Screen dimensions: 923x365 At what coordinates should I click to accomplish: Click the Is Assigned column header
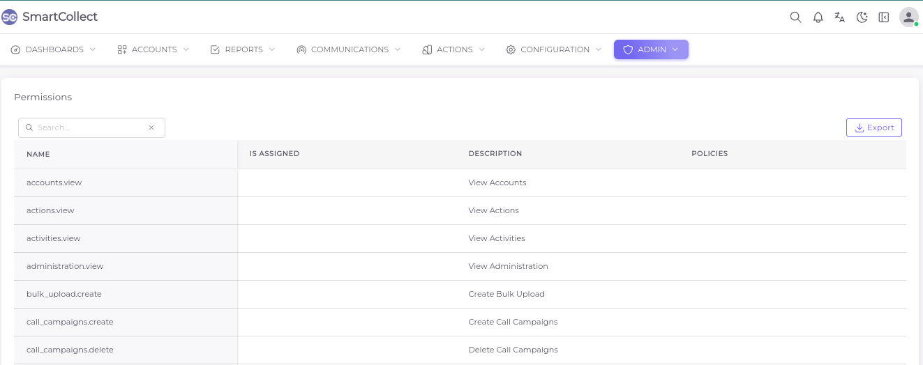point(274,154)
